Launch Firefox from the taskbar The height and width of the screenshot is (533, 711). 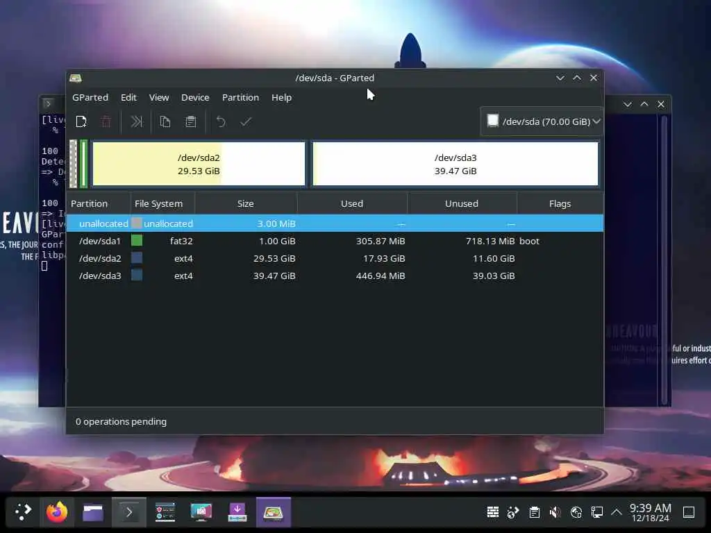(57, 512)
